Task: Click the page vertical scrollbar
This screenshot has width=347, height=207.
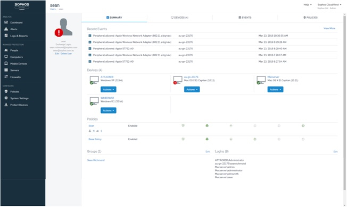Action: [x=344, y=102]
